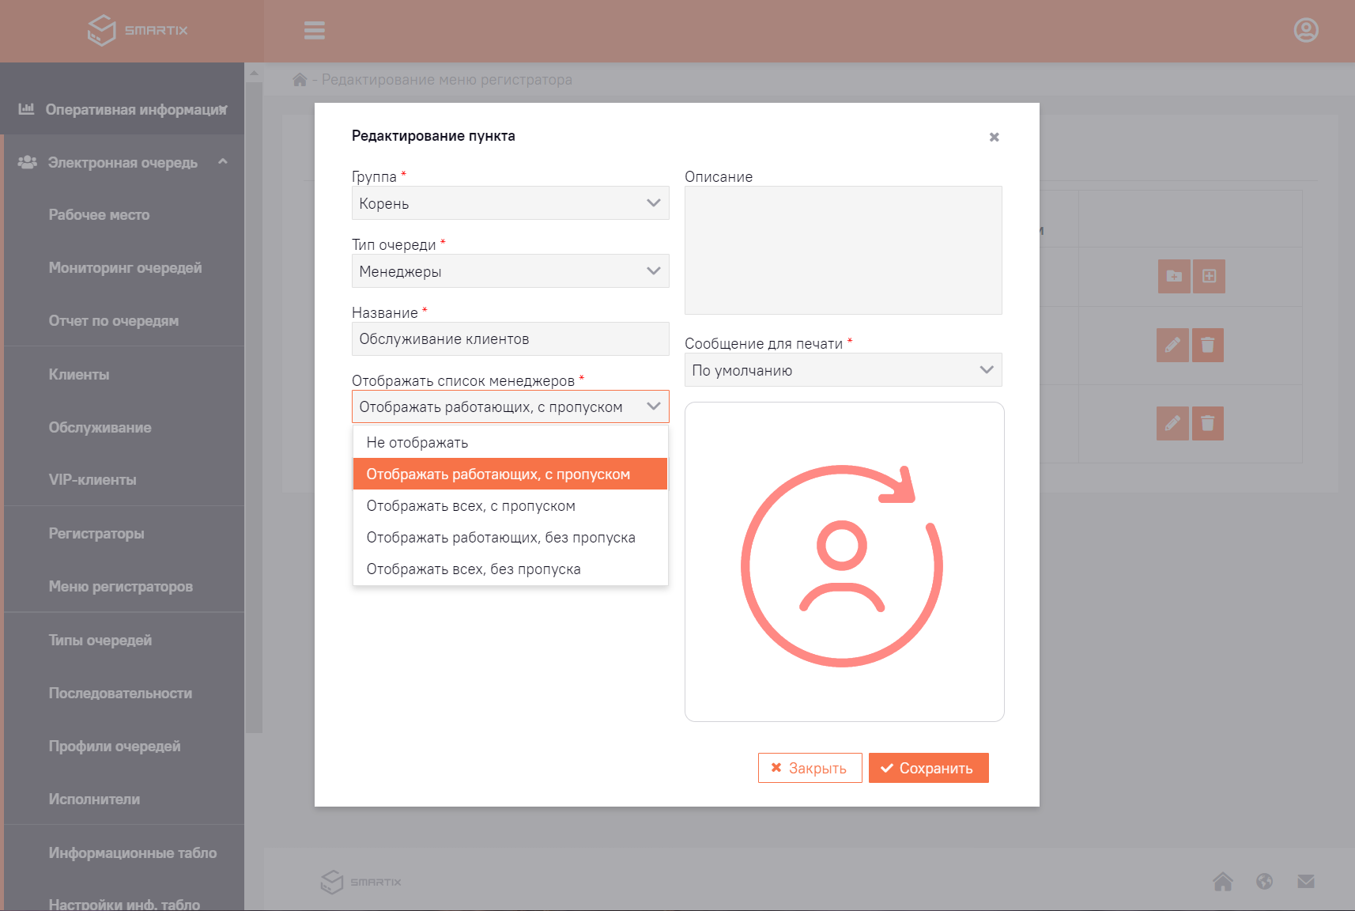Click the pencil edit icon in third row
The image size is (1355, 911).
(x=1172, y=423)
